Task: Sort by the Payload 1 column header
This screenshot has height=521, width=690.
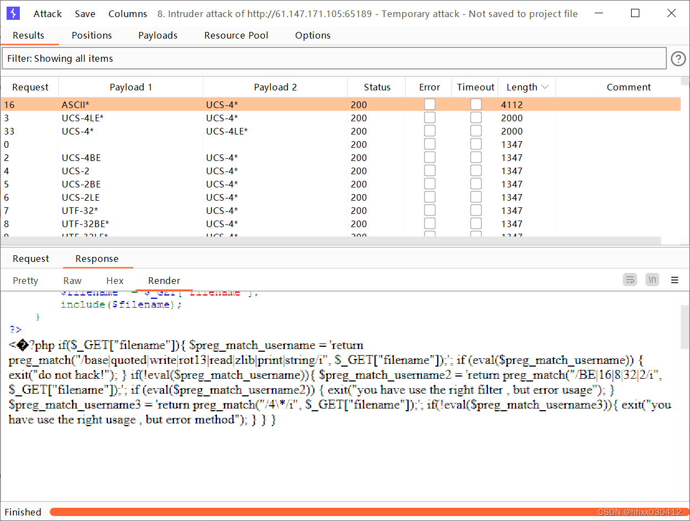Action: click(x=131, y=87)
